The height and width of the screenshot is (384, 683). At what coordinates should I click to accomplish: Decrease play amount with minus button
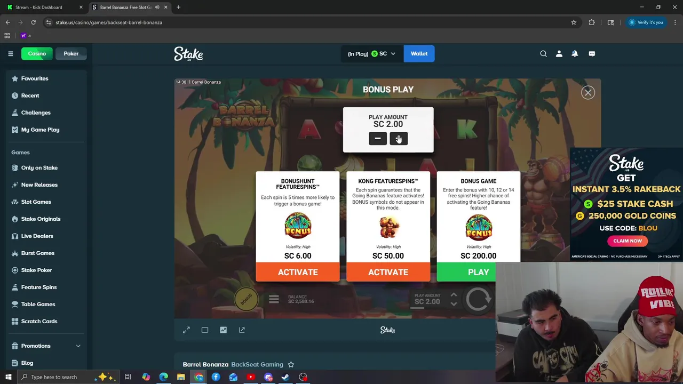[378, 139]
